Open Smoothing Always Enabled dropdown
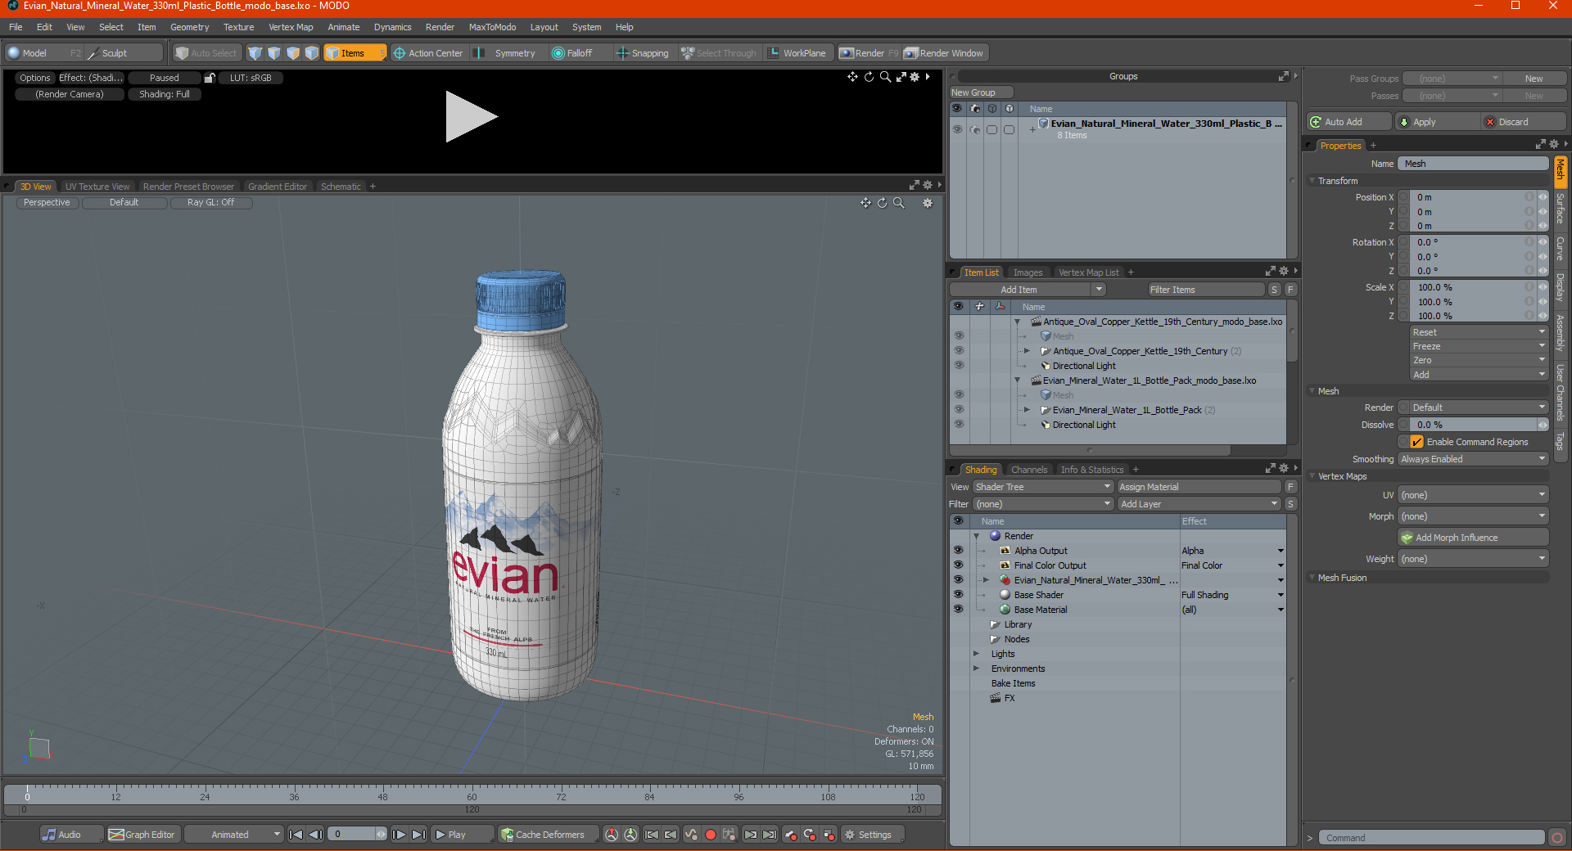 [1472, 459]
